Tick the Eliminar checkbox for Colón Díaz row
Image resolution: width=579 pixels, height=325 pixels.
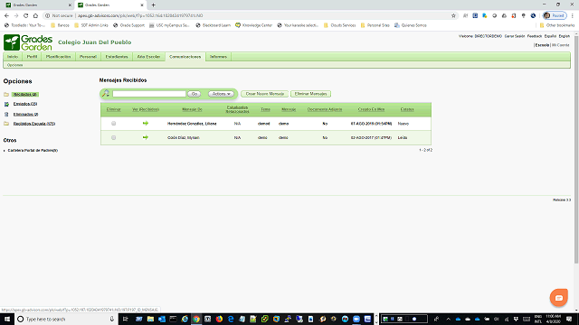pyautogui.click(x=114, y=137)
